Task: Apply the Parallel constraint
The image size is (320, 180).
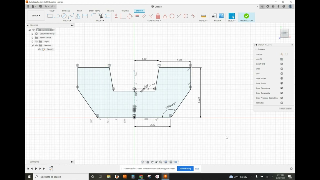Action: (x=144, y=16)
